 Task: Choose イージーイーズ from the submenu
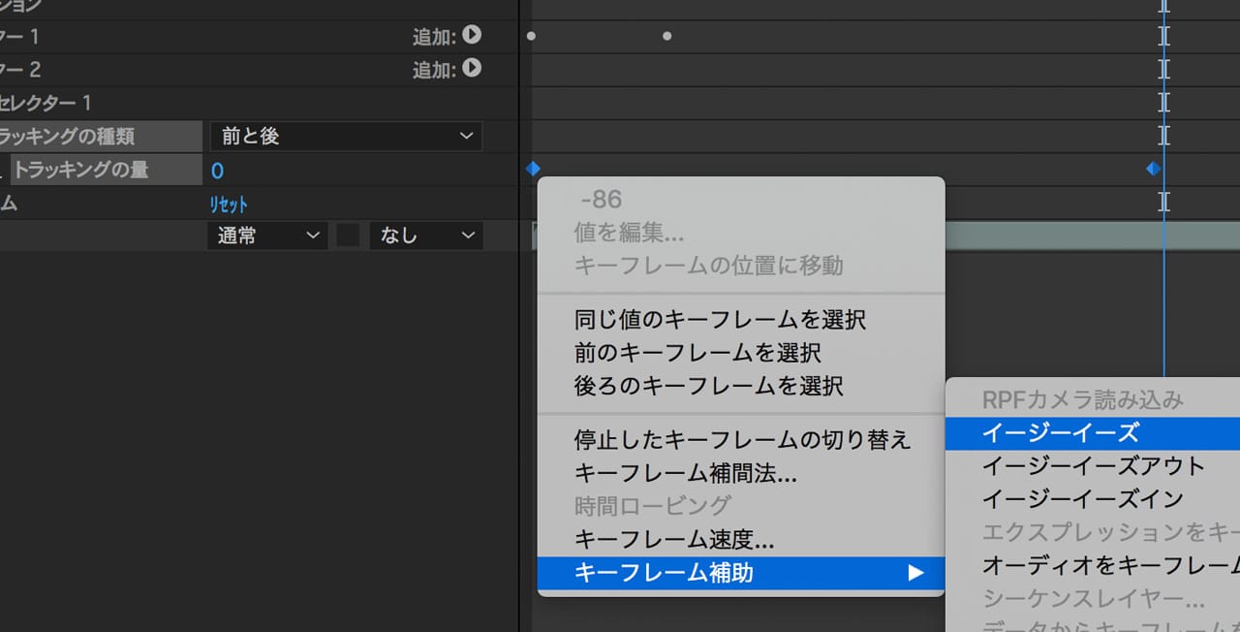[x=1061, y=432]
